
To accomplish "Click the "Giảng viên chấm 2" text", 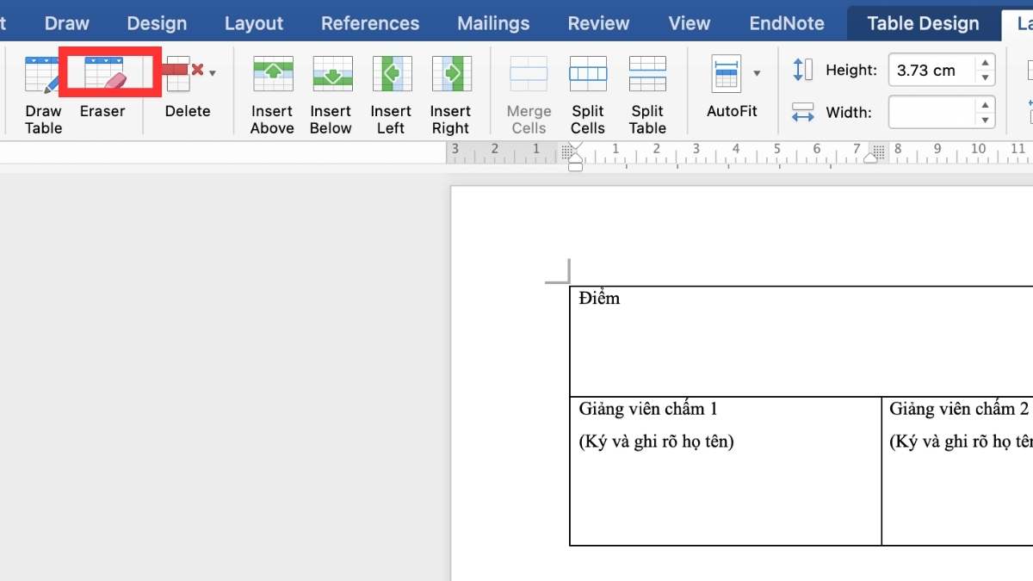I will [959, 409].
